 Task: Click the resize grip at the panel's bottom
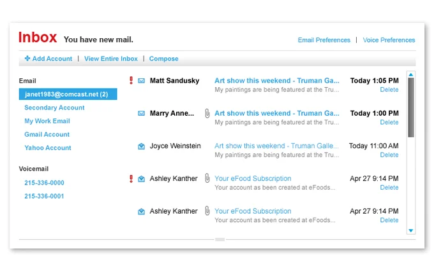(x=220, y=239)
